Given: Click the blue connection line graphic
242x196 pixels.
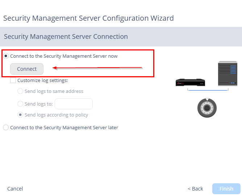Looking at the screenshot, I should tap(208, 90).
